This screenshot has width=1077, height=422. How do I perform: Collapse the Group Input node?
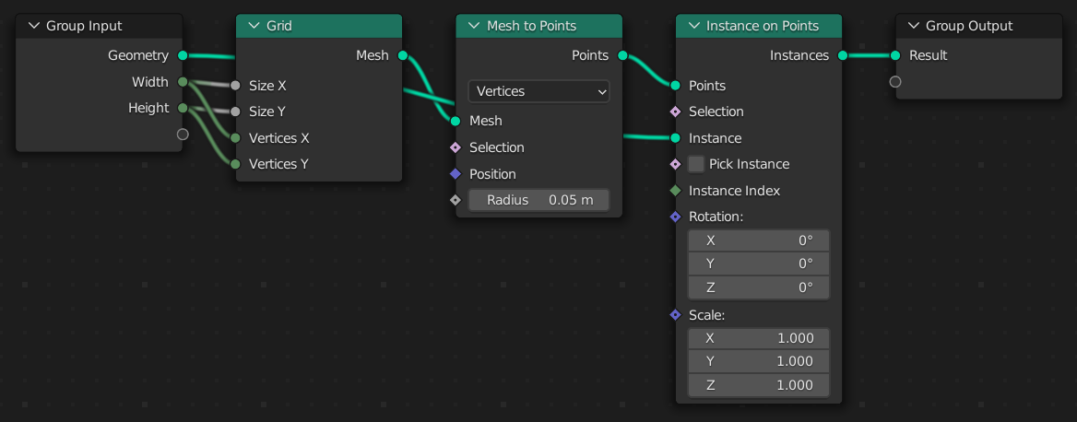pos(34,26)
